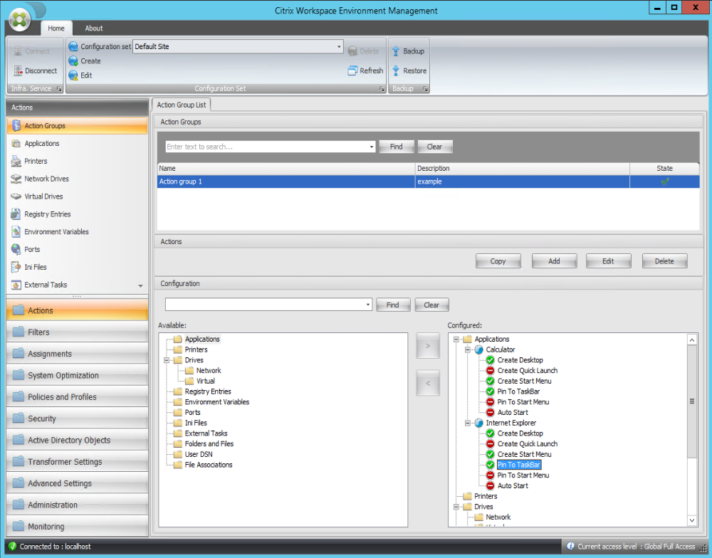Switch to the About ribbon tab
The width and height of the screenshot is (712, 558).
[94, 28]
